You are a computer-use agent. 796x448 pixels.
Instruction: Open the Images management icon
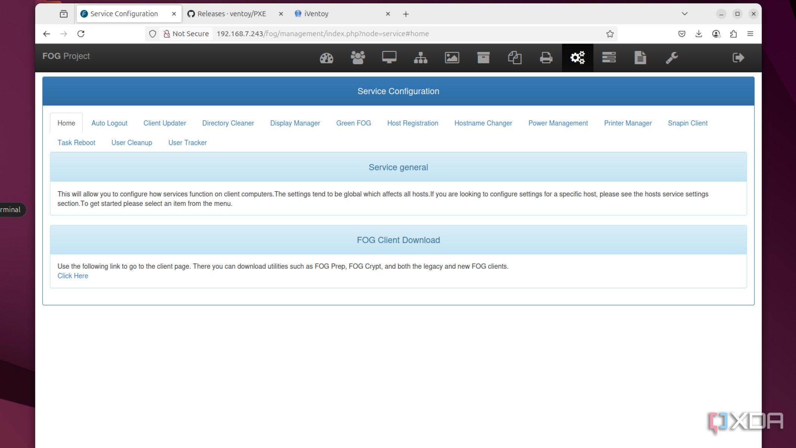coord(452,58)
